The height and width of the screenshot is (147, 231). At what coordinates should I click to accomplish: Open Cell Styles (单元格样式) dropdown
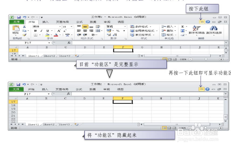coord(142,35)
